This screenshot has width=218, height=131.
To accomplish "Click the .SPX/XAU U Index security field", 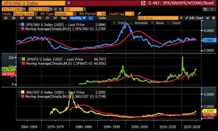I will (33, 3).
